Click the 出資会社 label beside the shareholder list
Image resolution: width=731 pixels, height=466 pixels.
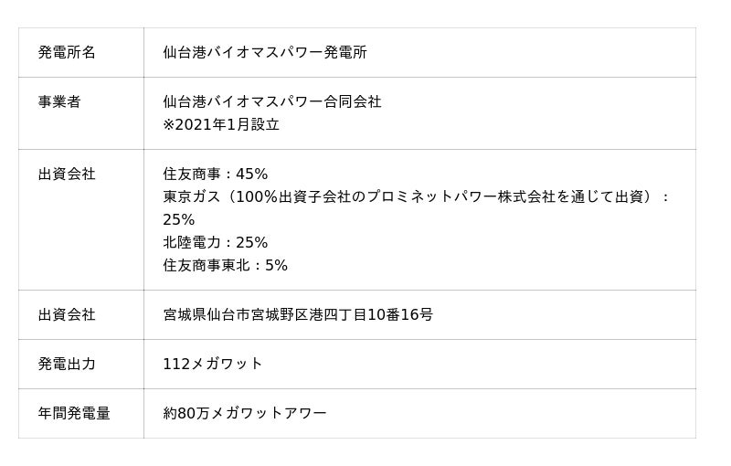[x=67, y=175]
